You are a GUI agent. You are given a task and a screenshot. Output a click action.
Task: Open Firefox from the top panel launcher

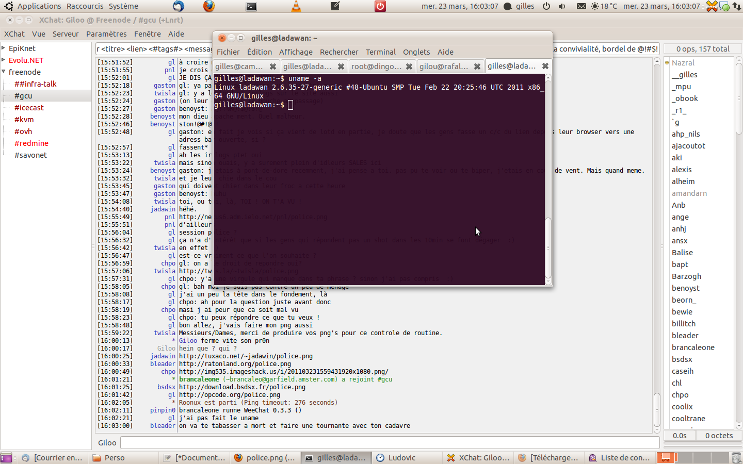(x=208, y=6)
